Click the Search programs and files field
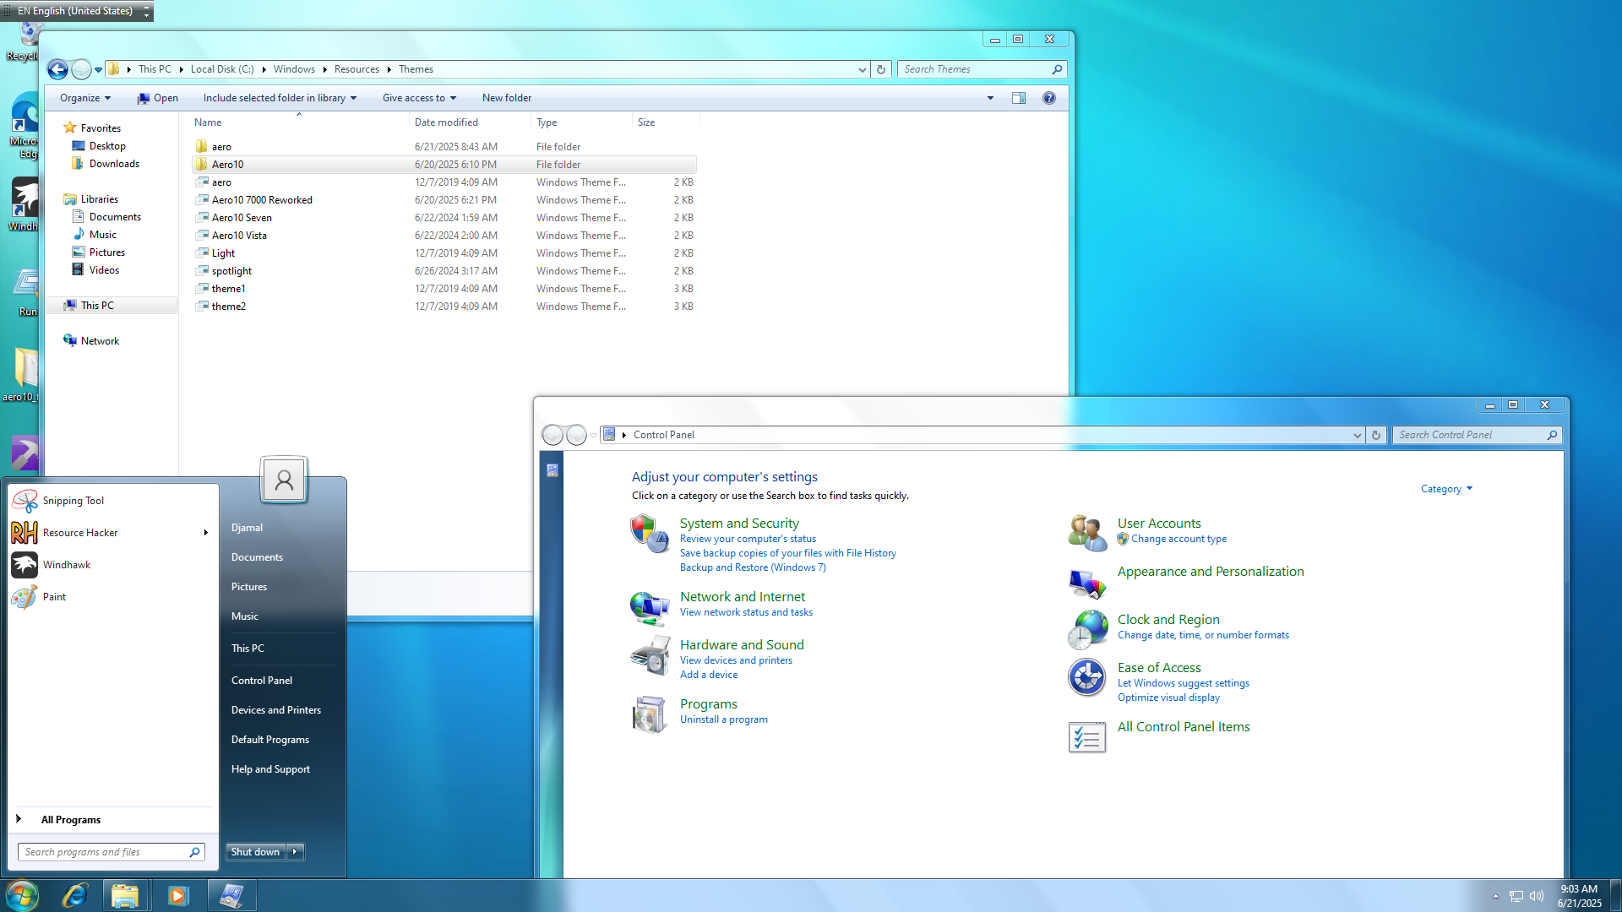The height and width of the screenshot is (912, 1622). [103, 852]
